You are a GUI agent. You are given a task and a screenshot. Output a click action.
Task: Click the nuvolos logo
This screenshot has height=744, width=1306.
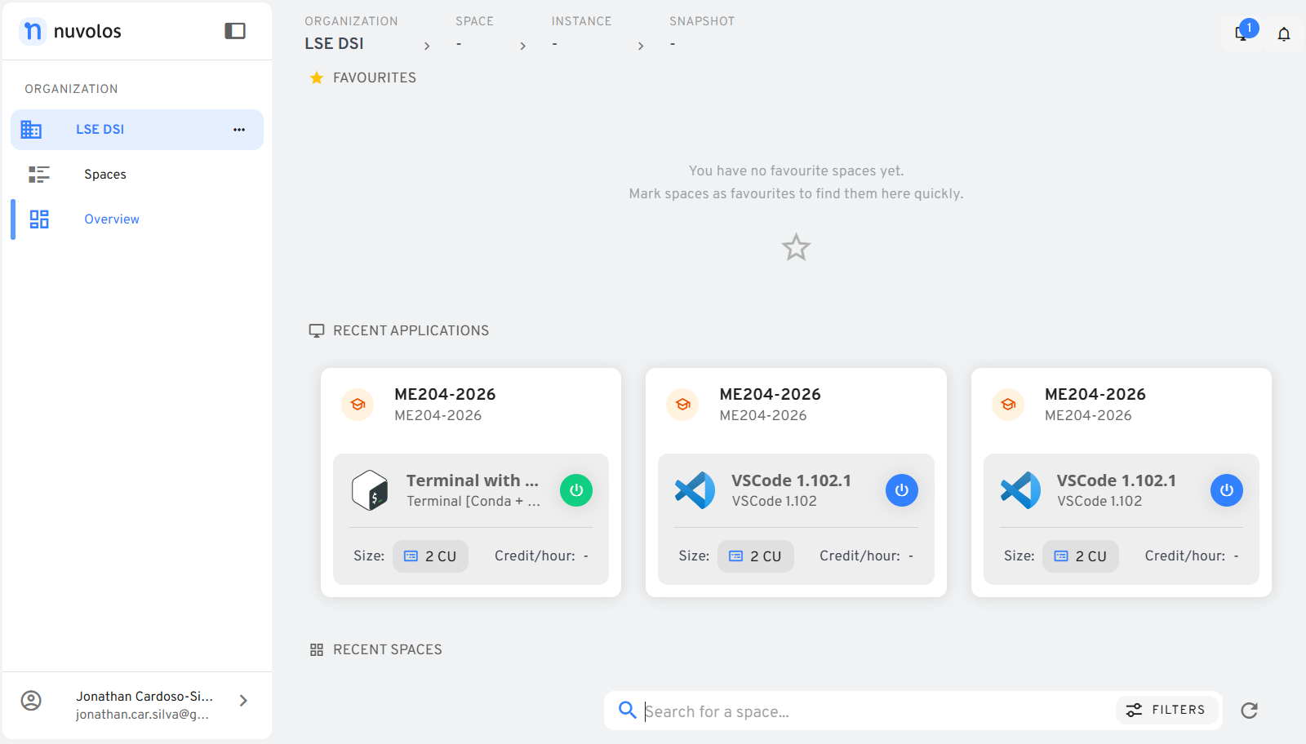click(x=70, y=31)
